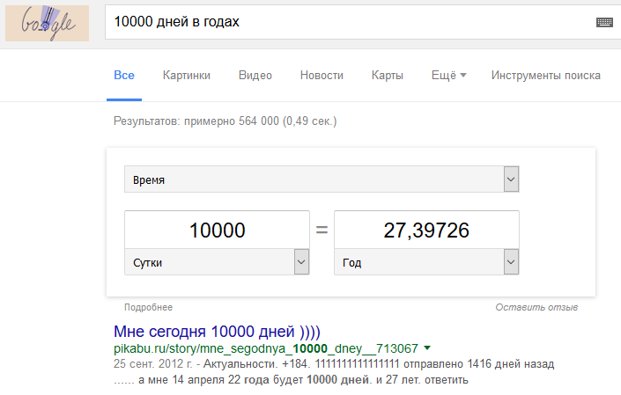Click the Подробнее link
Screen dimensions: 621x395
tap(149, 307)
